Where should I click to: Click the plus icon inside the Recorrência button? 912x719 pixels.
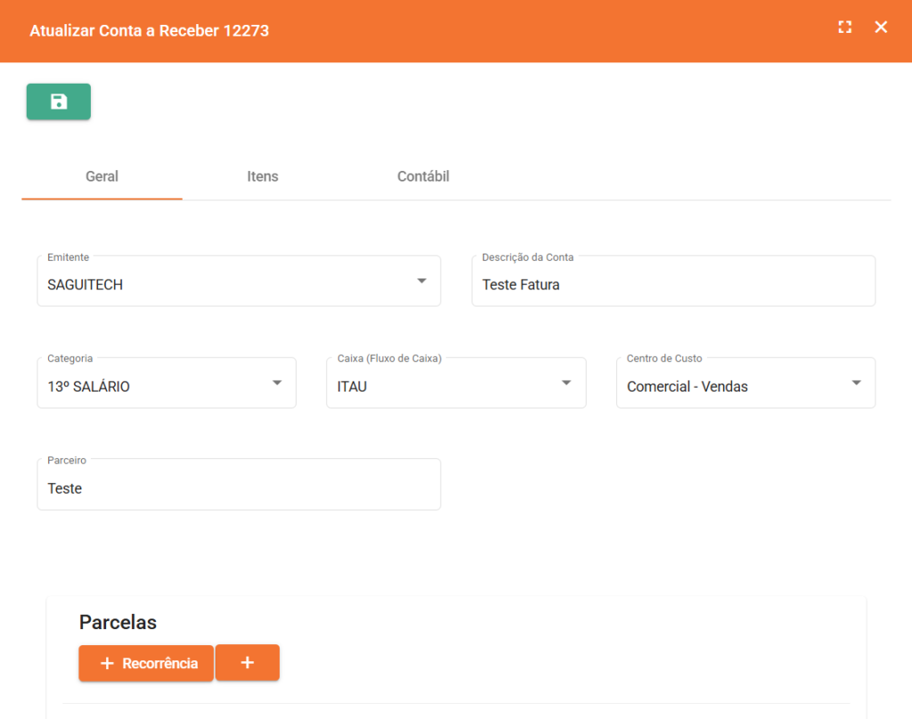point(107,664)
